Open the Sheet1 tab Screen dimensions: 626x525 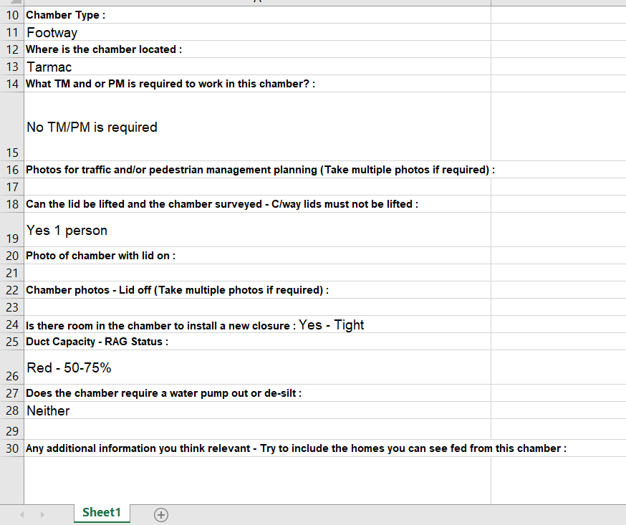click(102, 513)
